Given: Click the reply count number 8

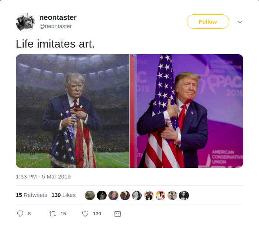Looking at the screenshot, I should point(30,214).
